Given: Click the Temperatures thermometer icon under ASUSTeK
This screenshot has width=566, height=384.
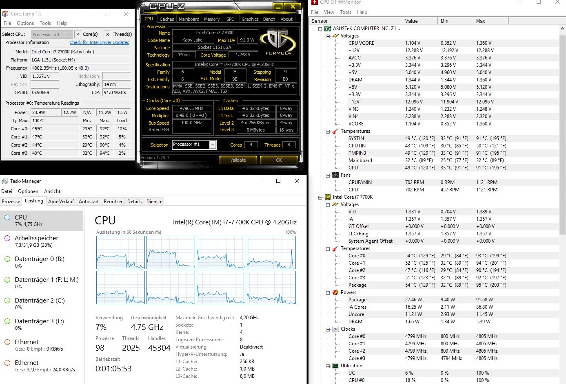Looking at the screenshot, I should coord(335,131).
